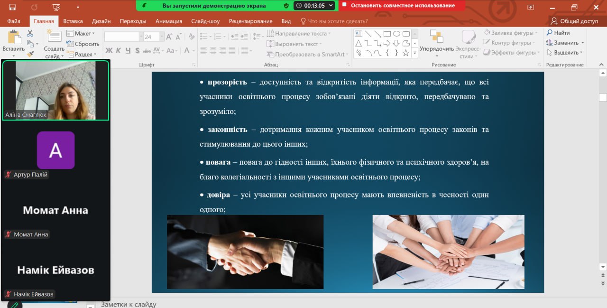Switch to the Вставка tab
The image size is (607, 308).
click(x=73, y=21)
